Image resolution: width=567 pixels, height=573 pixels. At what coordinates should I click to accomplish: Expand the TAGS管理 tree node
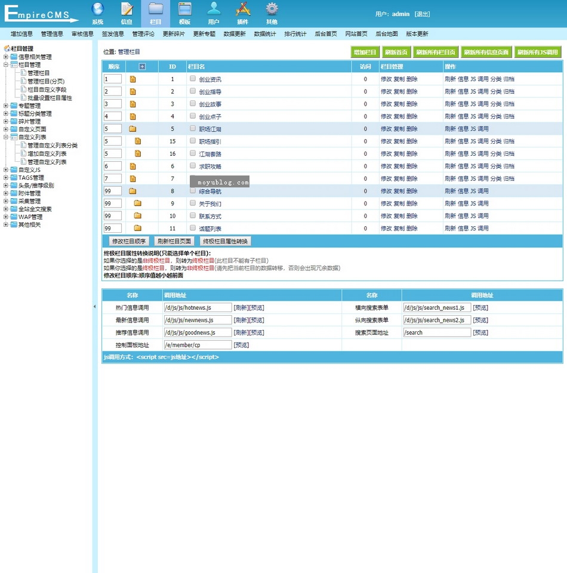click(6, 178)
